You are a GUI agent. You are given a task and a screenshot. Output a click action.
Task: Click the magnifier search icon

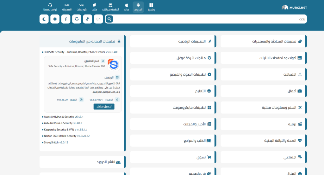(x=109, y=19)
